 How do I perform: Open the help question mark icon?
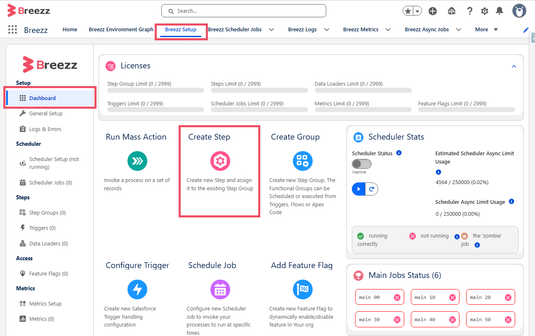point(470,11)
